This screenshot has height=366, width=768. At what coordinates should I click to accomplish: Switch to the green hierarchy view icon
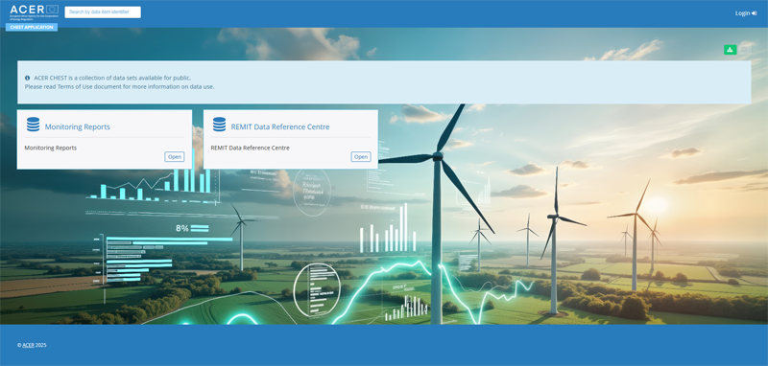730,50
